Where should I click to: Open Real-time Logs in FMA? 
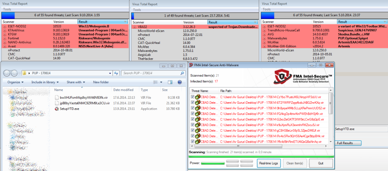tap(269, 163)
